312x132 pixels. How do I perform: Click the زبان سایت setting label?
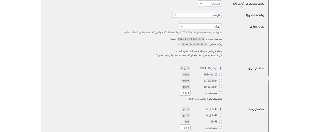coord(258,15)
